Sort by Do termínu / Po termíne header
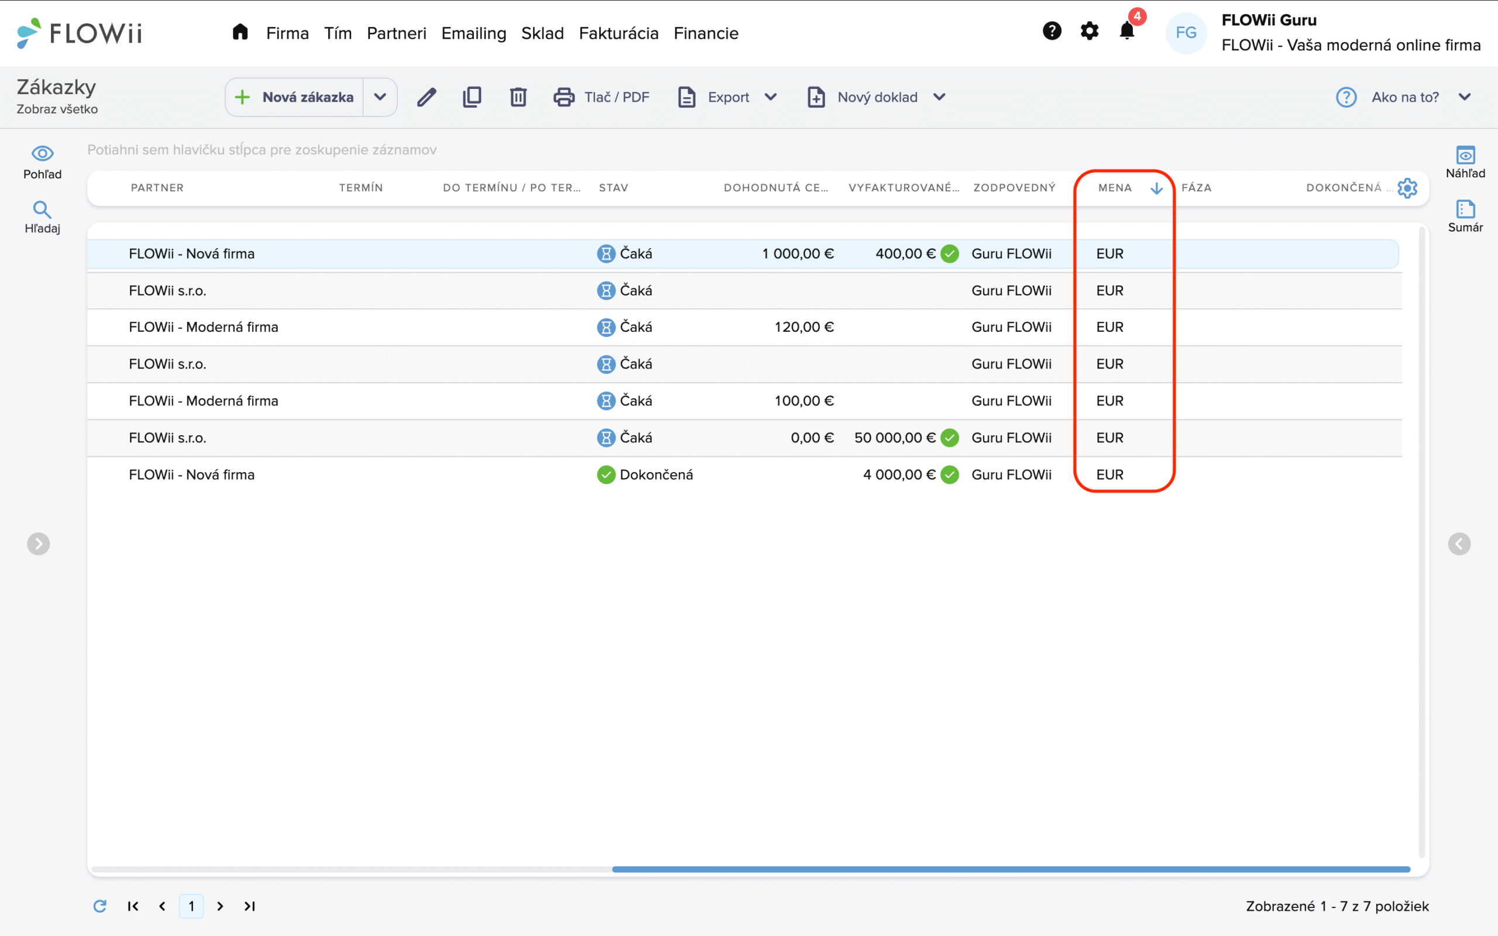Viewport: 1498px width, 936px height. (511, 188)
